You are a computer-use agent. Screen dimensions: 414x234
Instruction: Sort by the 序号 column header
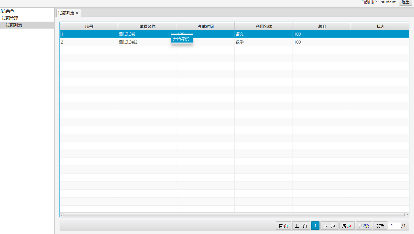(x=89, y=27)
